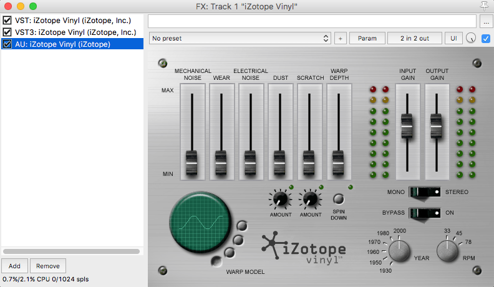Open the Param menu button
The width and height of the screenshot is (494, 287).
click(367, 39)
